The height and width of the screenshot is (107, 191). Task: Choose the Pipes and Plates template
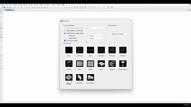(90, 77)
